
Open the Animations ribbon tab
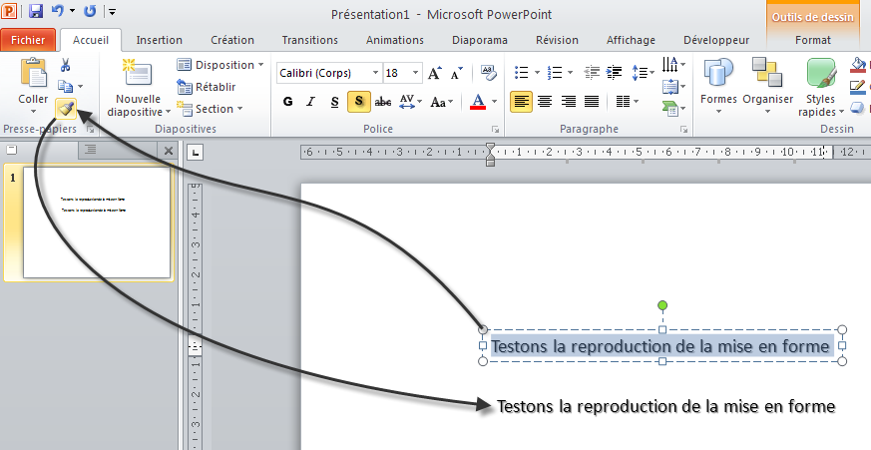[x=395, y=40]
